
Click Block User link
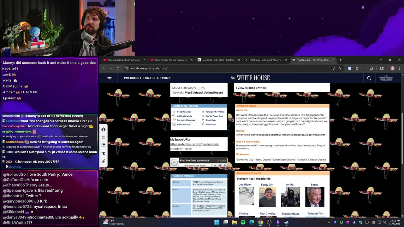click(x=211, y=120)
